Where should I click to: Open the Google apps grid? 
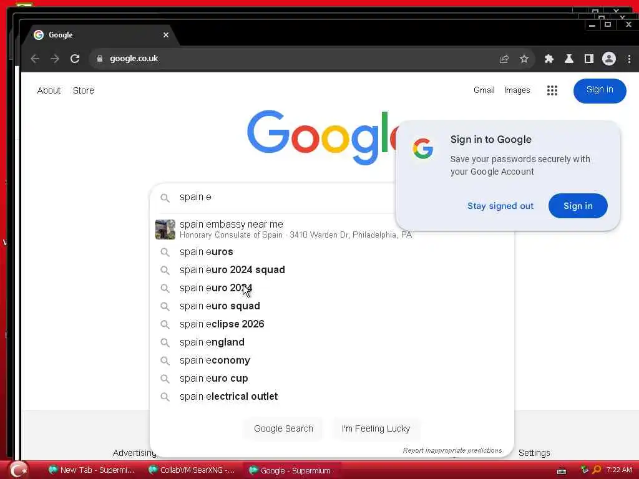(552, 90)
